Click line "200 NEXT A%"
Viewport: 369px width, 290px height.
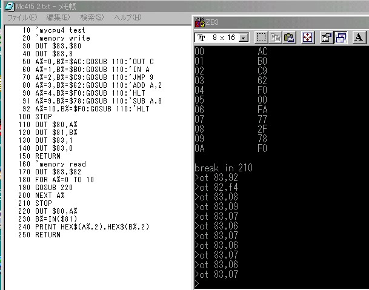point(41,196)
